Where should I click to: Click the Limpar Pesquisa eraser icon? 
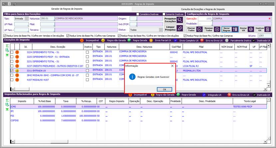click(x=180, y=28)
